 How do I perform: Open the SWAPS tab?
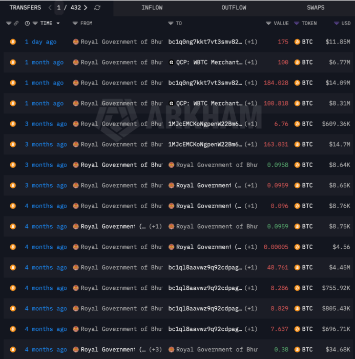pos(316,8)
